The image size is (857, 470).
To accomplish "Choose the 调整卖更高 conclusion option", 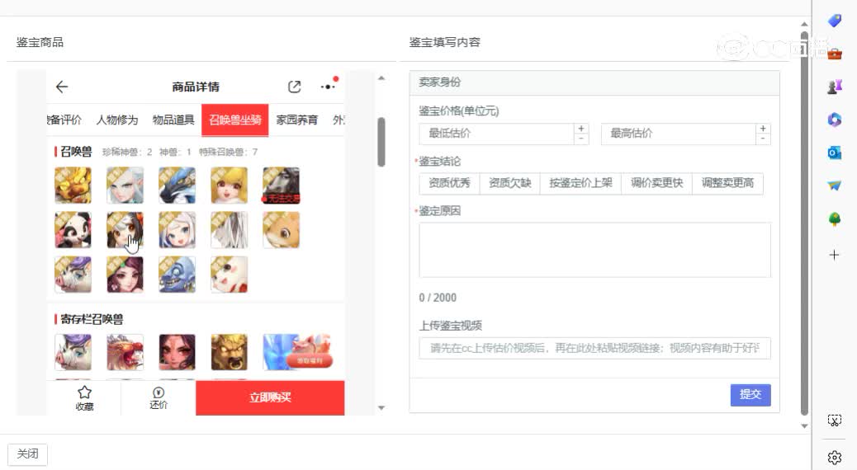I will (727, 183).
